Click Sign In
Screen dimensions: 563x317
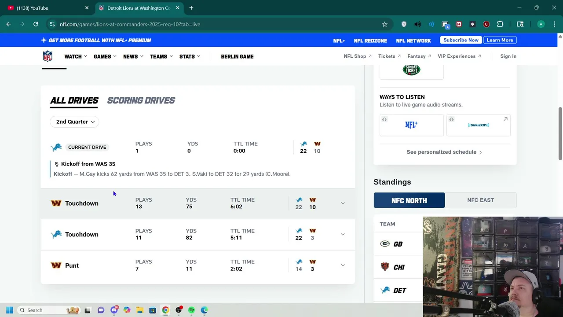tap(508, 56)
